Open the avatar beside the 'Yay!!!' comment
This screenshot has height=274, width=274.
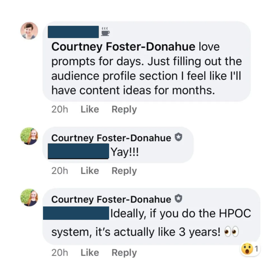(29, 136)
